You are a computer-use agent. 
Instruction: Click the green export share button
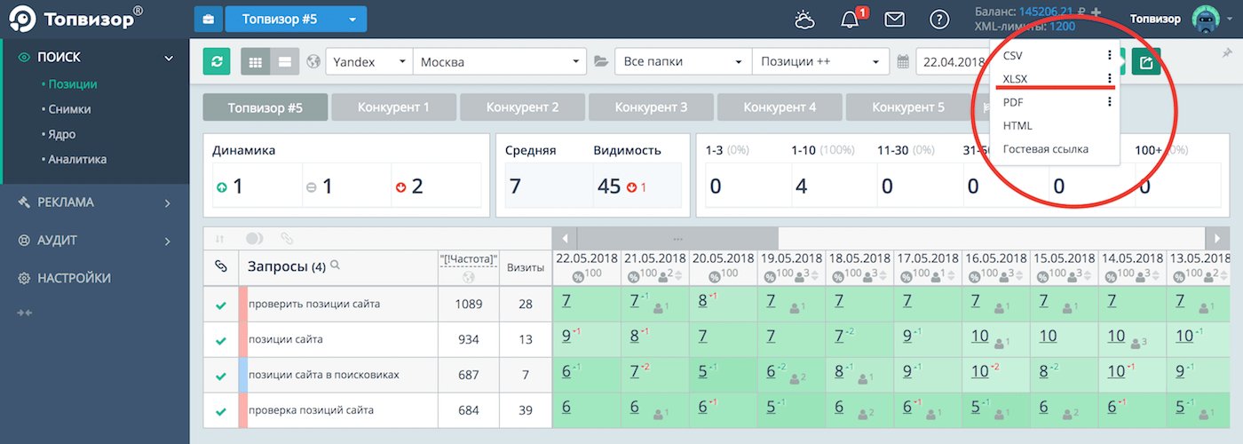(1146, 62)
